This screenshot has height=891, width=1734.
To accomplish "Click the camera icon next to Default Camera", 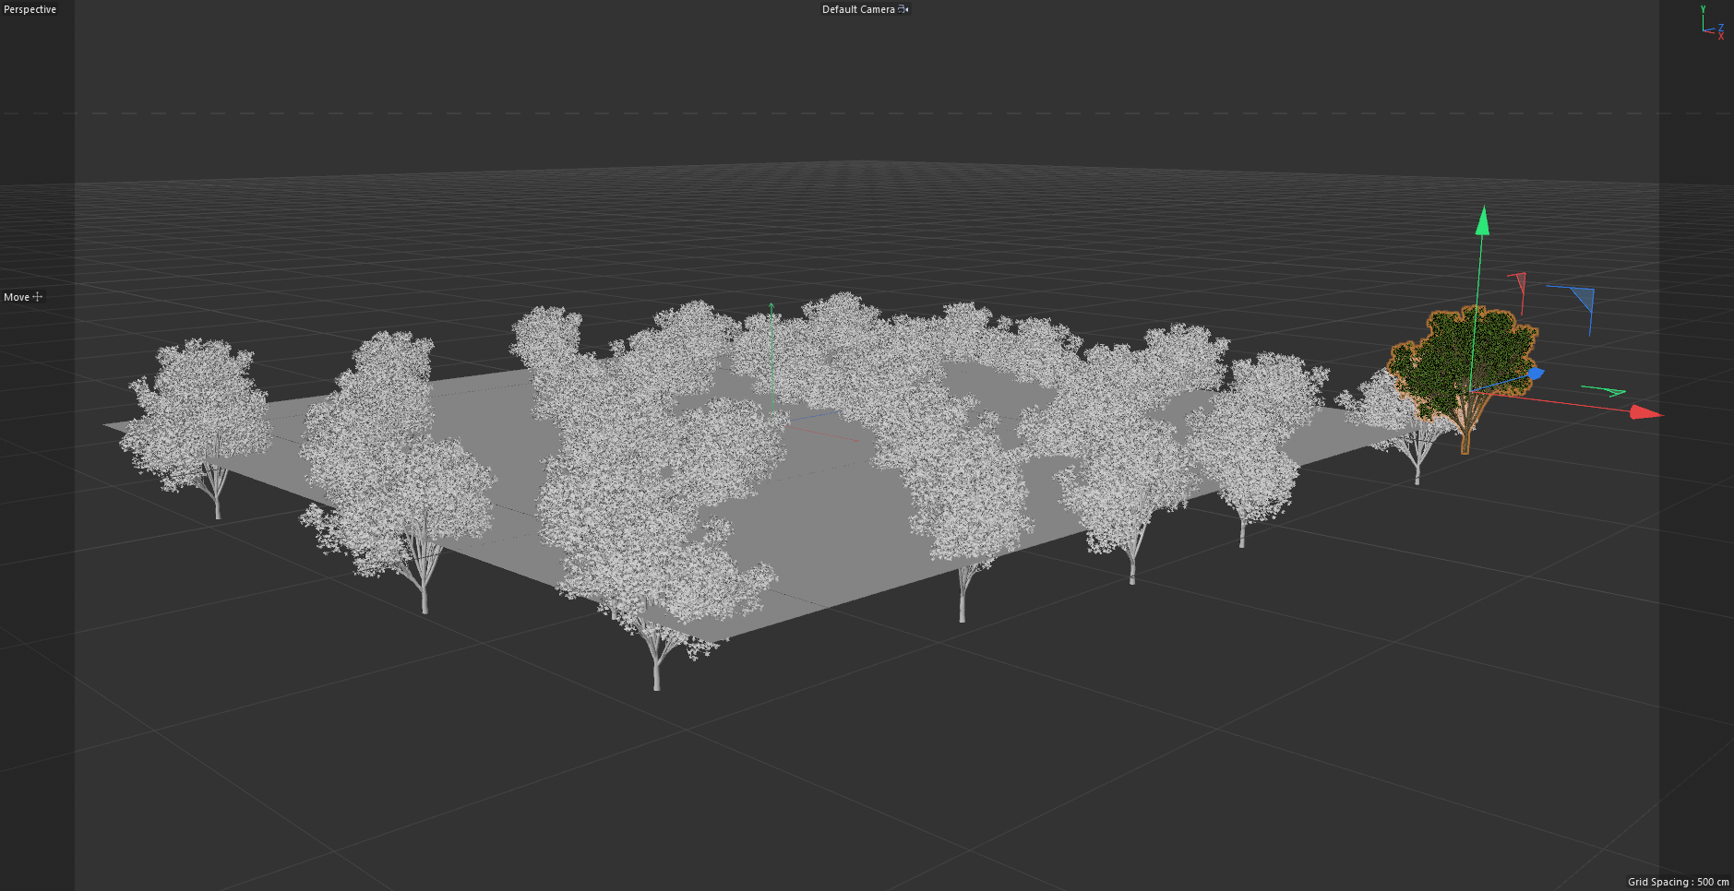I will pos(903,9).
